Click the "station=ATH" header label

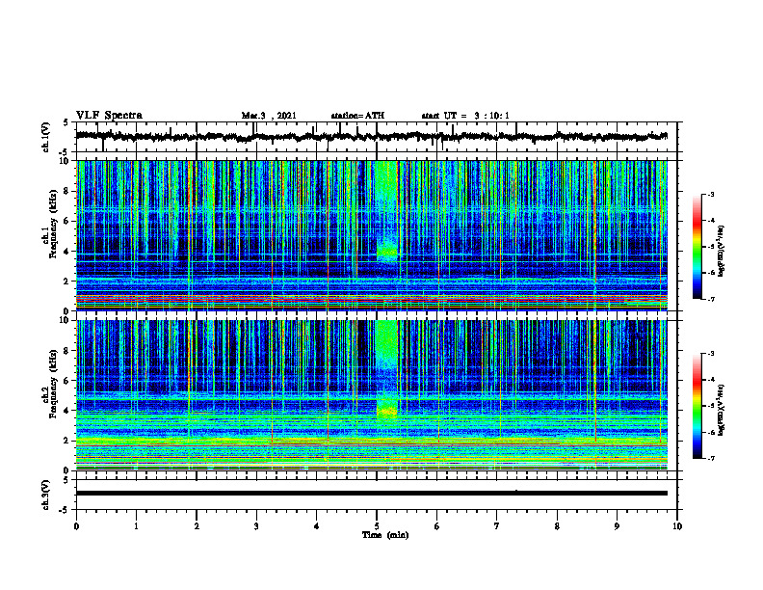(x=357, y=116)
